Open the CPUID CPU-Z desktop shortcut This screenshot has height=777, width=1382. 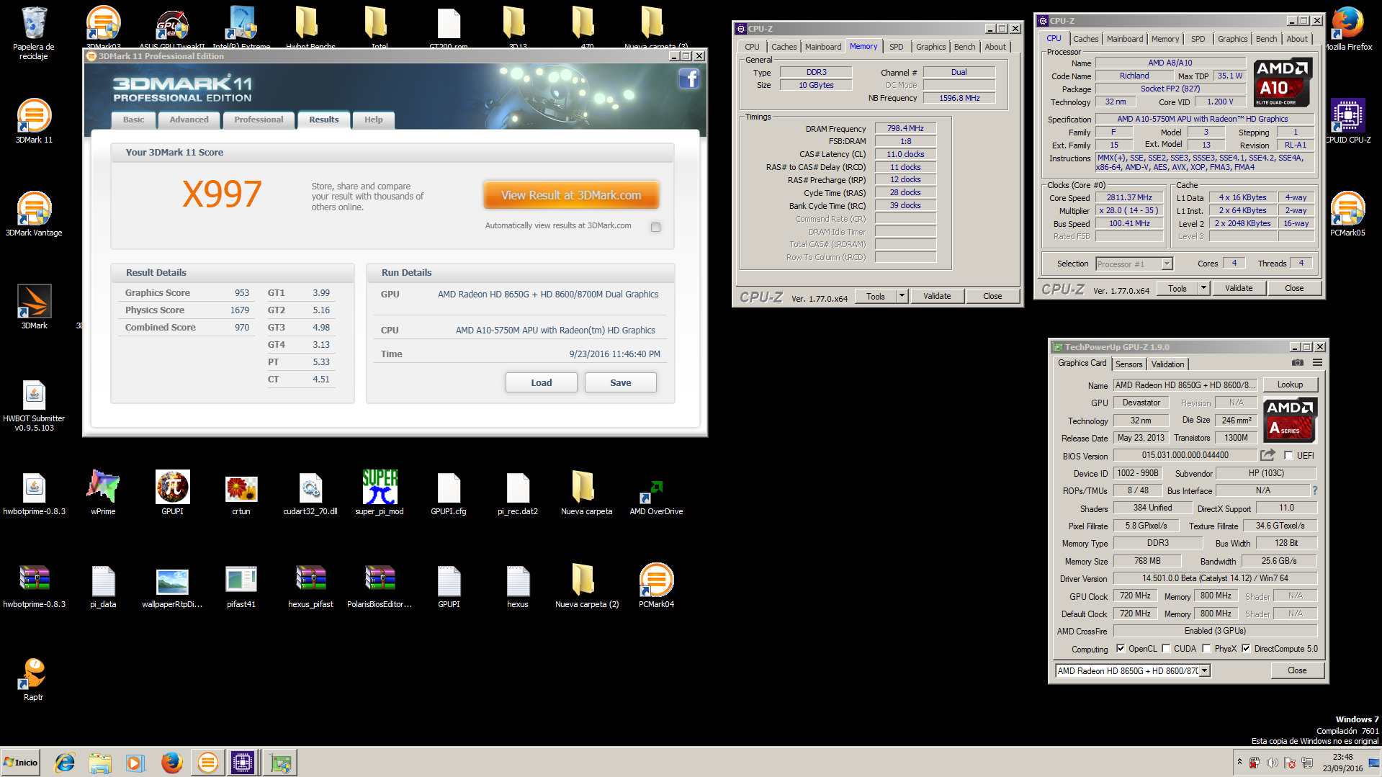tap(1348, 121)
